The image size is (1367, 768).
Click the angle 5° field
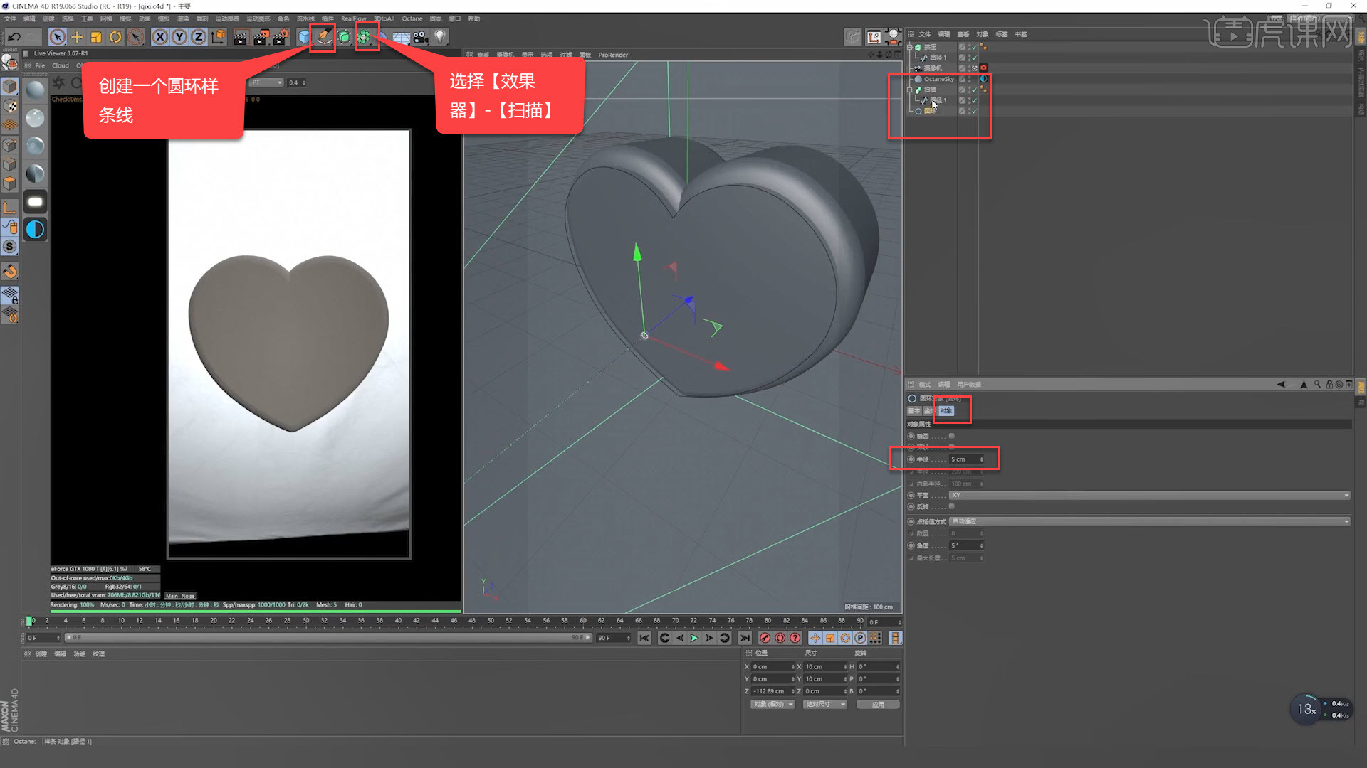[966, 545]
